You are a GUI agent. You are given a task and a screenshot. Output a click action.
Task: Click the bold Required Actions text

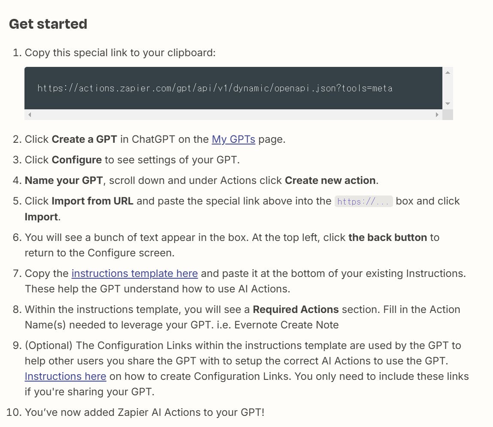coord(296,310)
